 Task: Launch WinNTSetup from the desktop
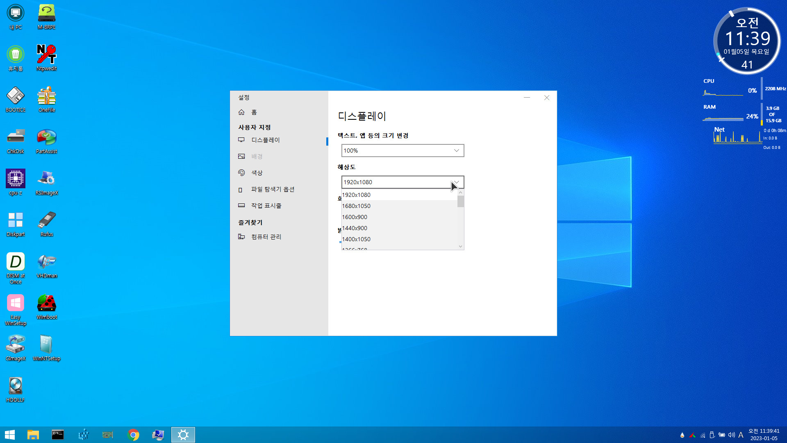coord(47,348)
